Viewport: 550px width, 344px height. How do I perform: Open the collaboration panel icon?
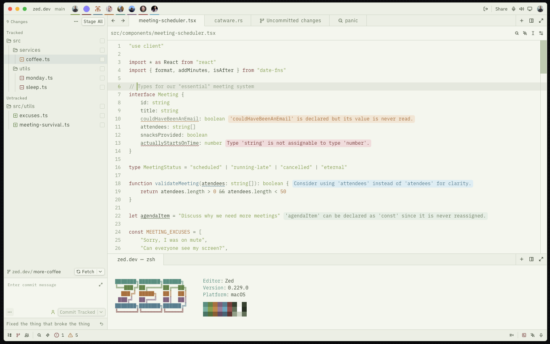click(27, 335)
